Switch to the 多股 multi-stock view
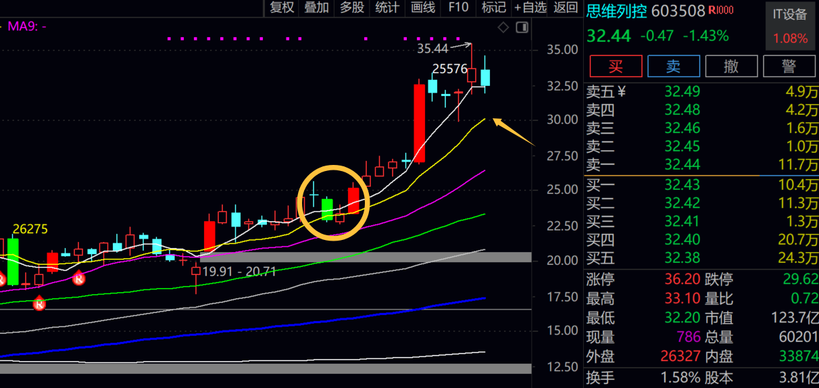 tap(351, 7)
